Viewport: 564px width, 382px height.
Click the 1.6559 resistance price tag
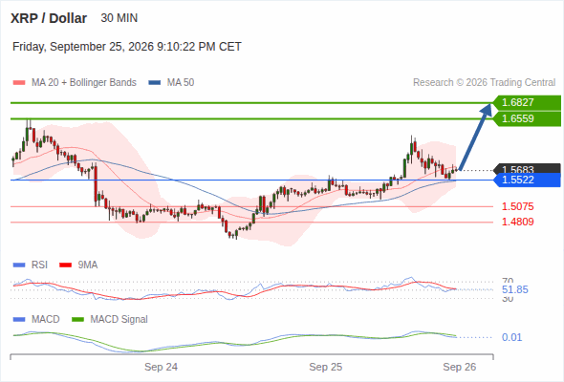pyautogui.click(x=528, y=119)
